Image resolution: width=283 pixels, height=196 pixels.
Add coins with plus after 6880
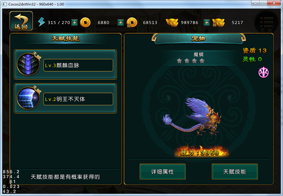click(x=121, y=23)
